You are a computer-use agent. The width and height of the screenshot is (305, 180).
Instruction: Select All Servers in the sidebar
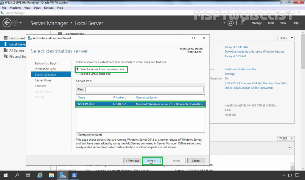[17, 50]
